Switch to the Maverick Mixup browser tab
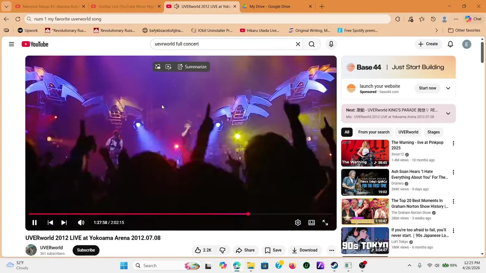Viewport: 486px width, 273px height. tap(50, 6)
